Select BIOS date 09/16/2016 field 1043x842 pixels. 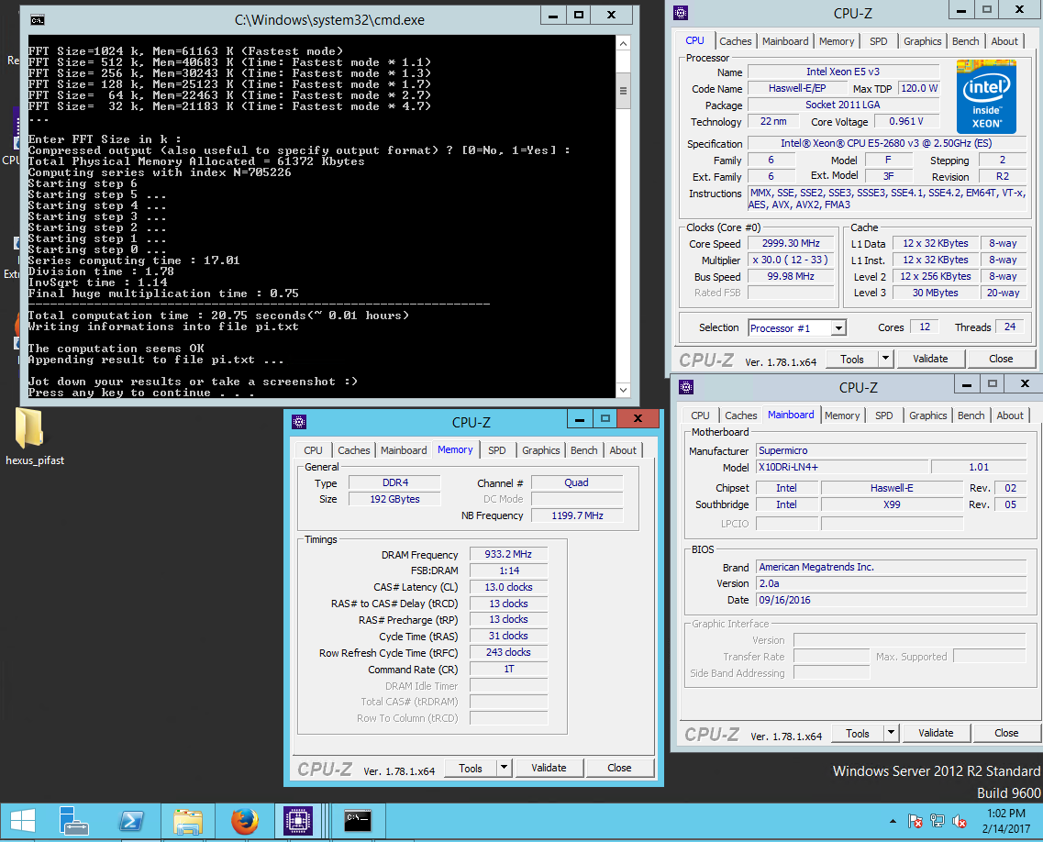coord(892,600)
